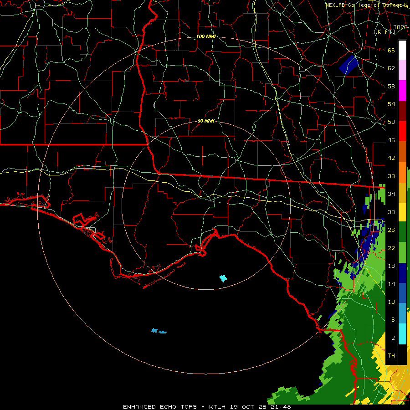
Task: Click the white swatch at legend top
Action: (402, 50)
